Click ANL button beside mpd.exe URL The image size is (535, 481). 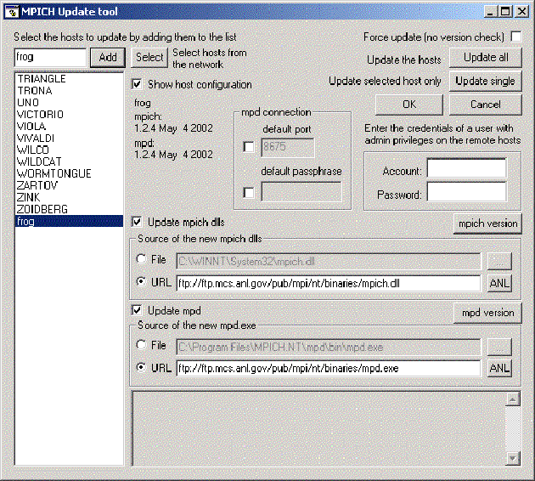499,368
